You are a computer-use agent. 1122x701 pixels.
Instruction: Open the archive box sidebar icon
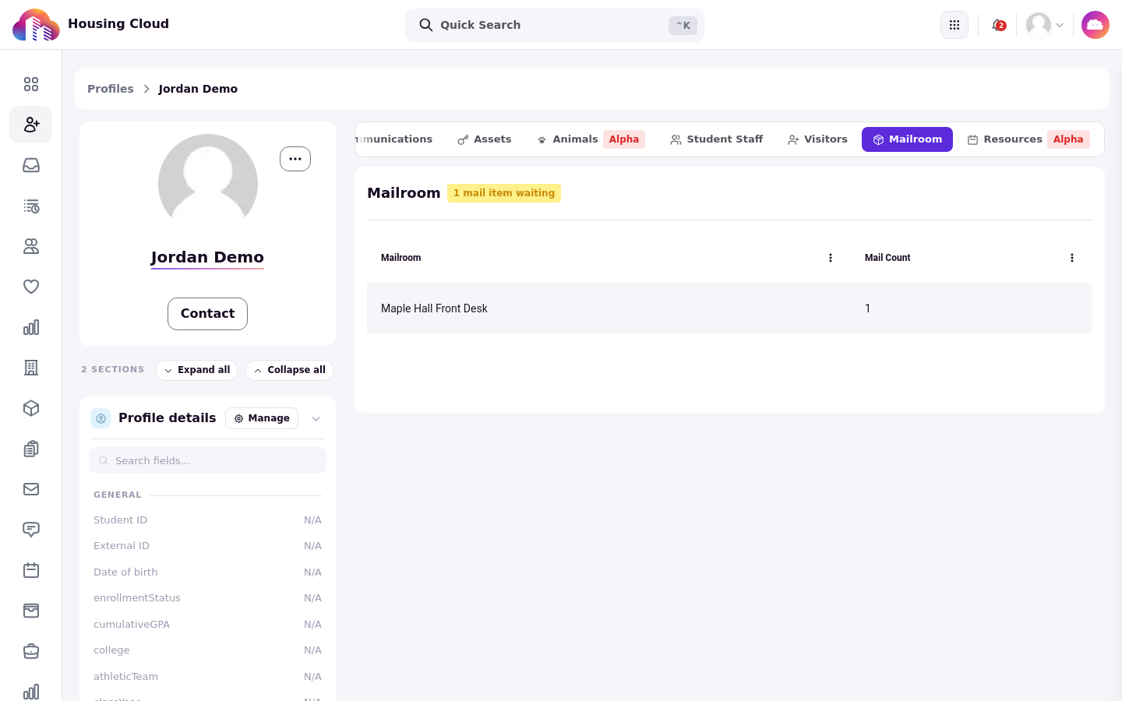point(31,611)
